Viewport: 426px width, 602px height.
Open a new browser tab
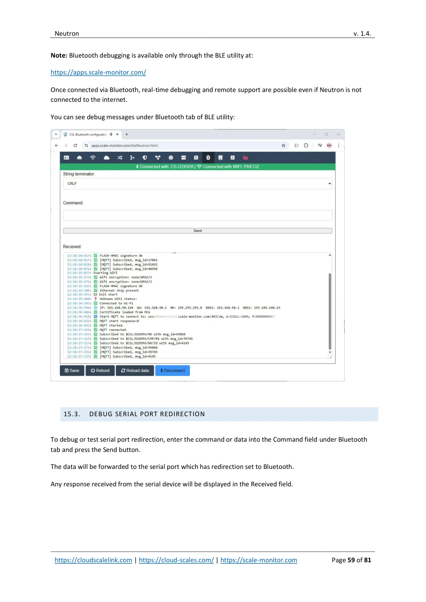127,134
